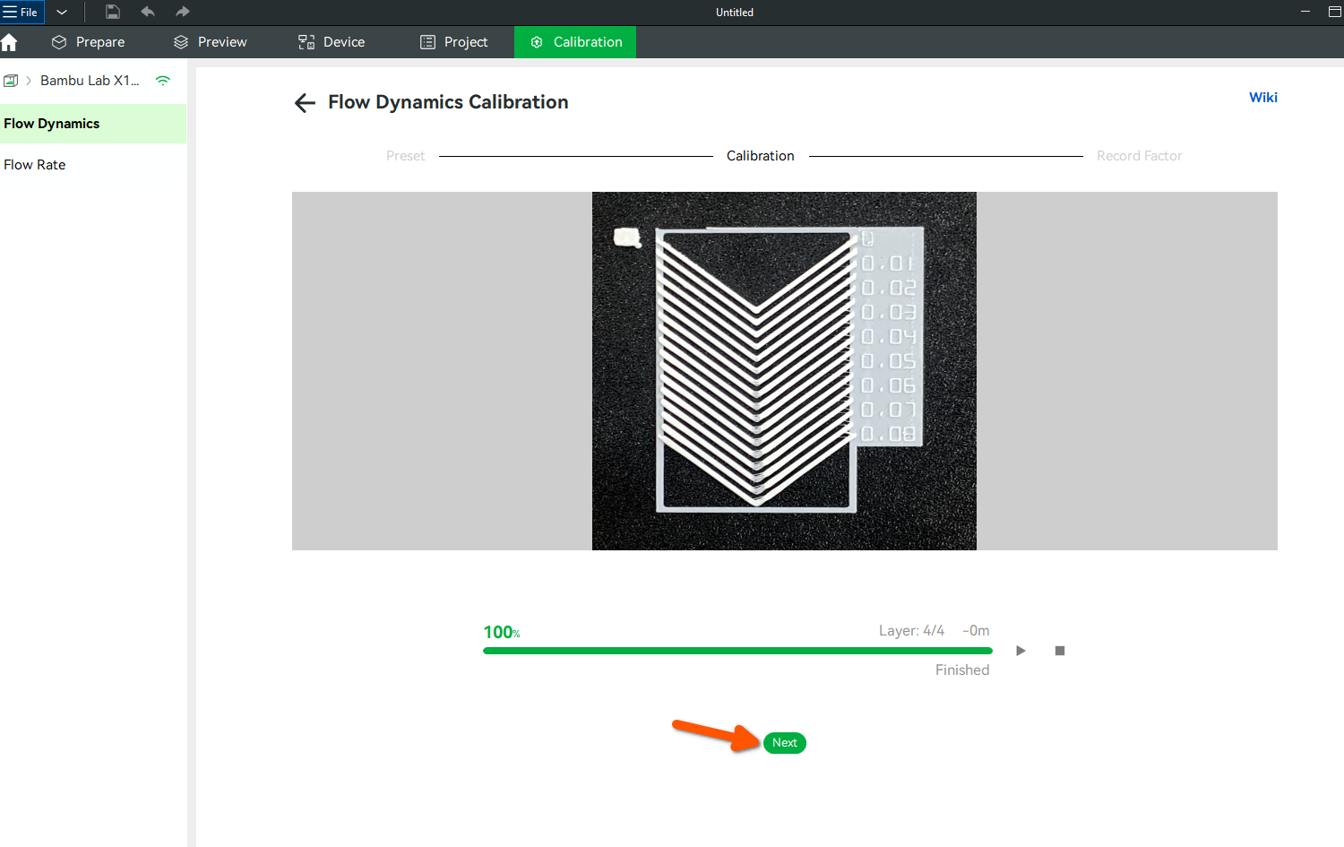Select Flow Dynamics in the sidebar
Viewport: 1344px width, 847px height.
coord(93,124)
